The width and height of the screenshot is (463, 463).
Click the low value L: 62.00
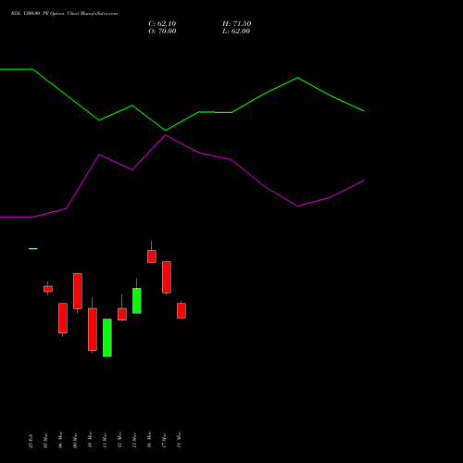236,31
